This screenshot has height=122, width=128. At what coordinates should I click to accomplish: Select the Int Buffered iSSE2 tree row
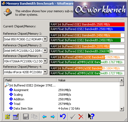point(30,85)
